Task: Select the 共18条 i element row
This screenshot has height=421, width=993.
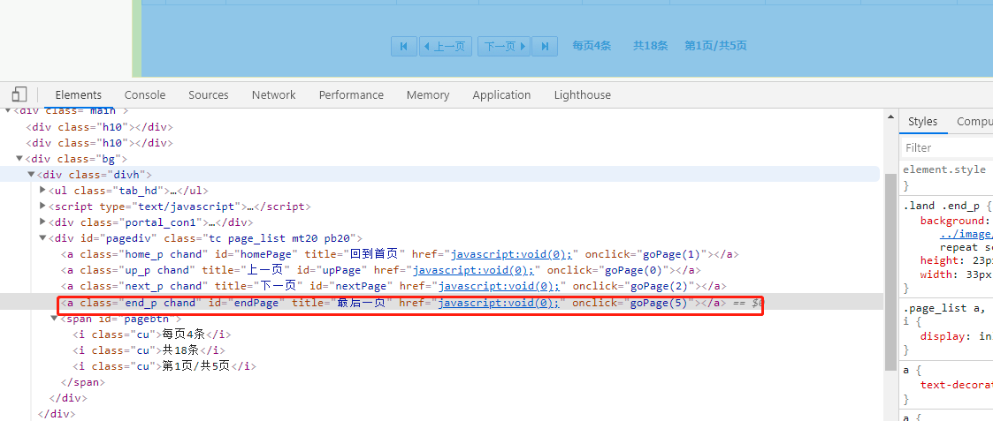Action: pos(149,350)
